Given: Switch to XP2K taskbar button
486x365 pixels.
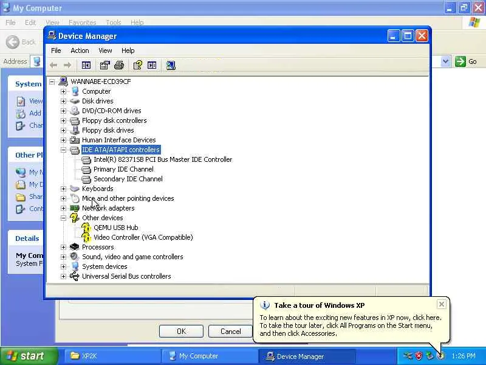Looking at the screenshot, I should [112, 356].
